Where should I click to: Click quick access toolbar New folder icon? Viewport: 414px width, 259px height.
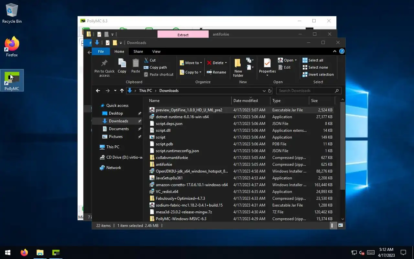pyautogui.click(x=114, y=43)
